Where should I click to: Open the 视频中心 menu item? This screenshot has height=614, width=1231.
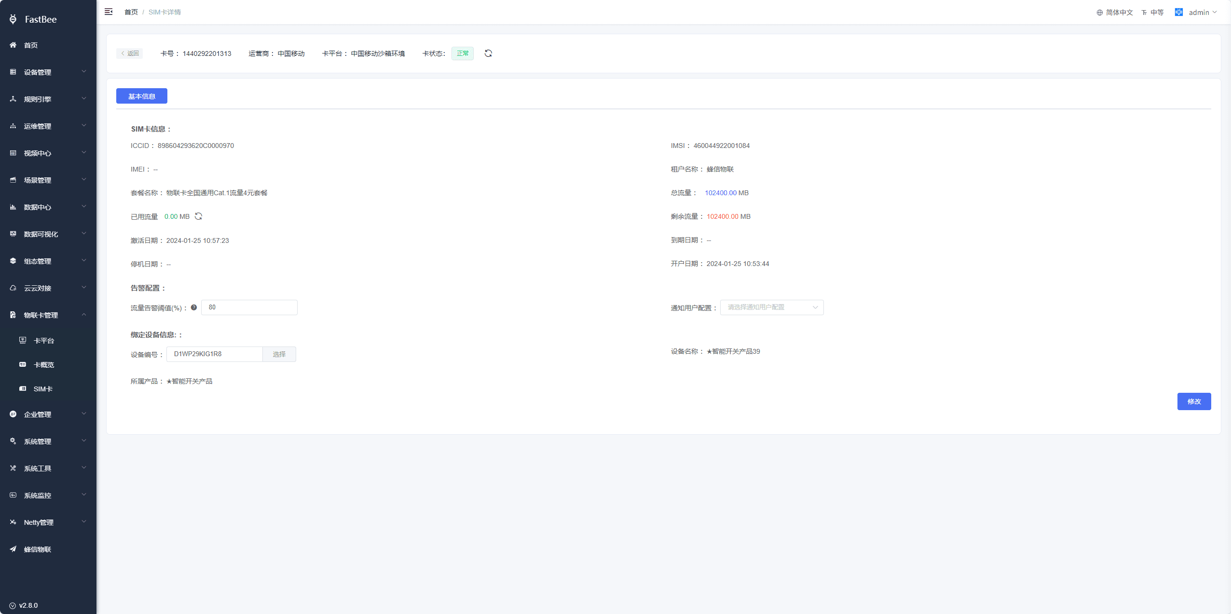coord(48,153)
